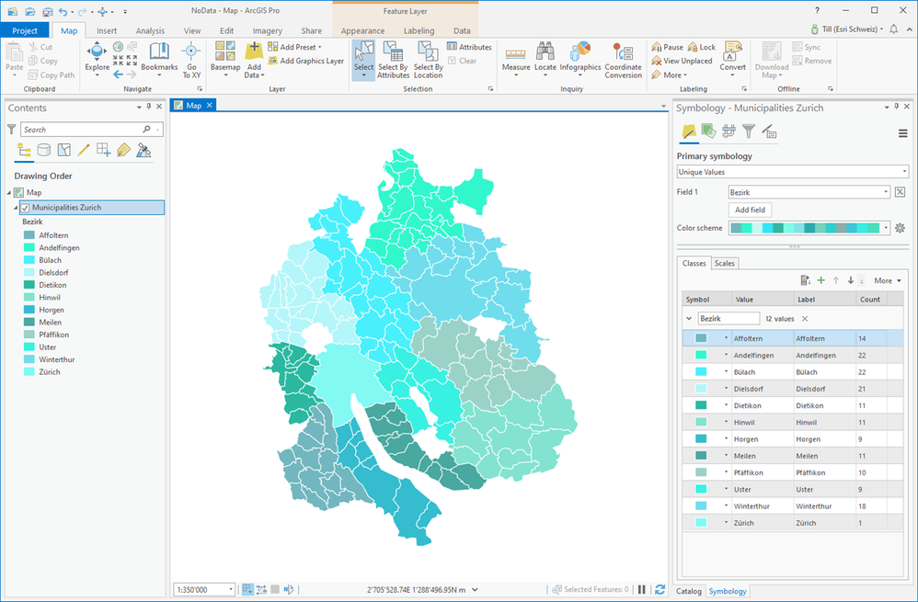The width and height of the screenshot is (918, 602).
Task: Click the Symbology pane menu icon
Action: click(902, 134)
